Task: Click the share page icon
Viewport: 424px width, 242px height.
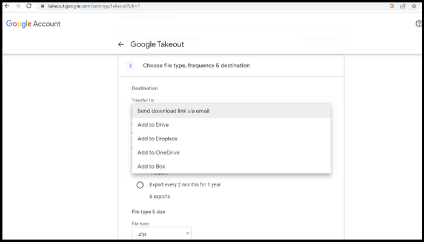Action: coord(403,5)
